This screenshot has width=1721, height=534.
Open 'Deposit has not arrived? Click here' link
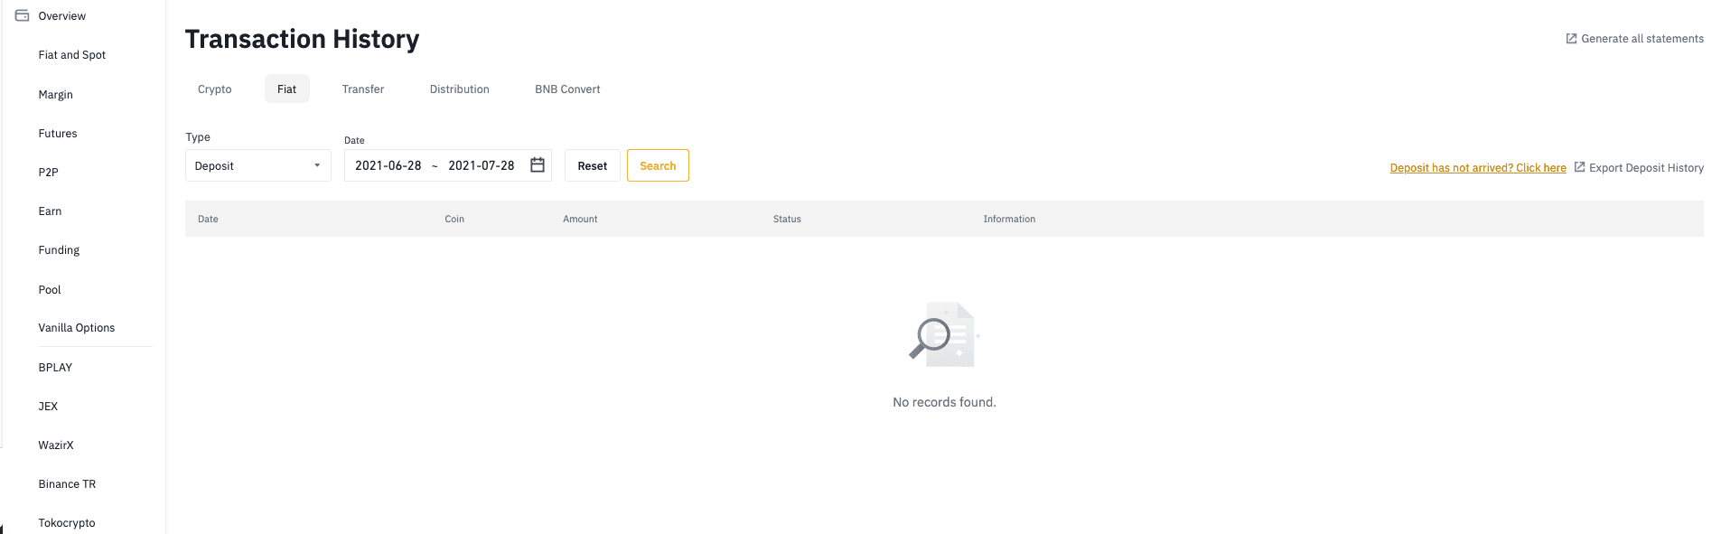(x=1478, y=167)
